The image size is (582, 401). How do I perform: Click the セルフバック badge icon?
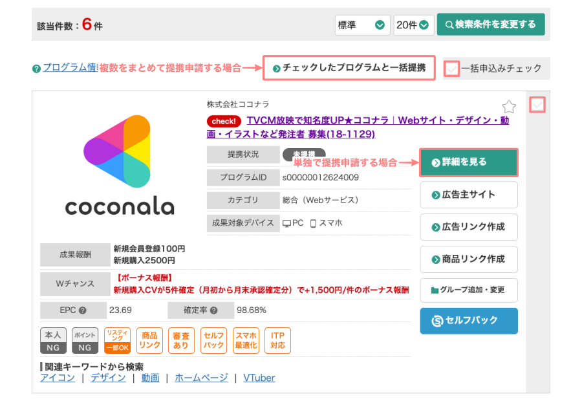click(x=213, y=340)
